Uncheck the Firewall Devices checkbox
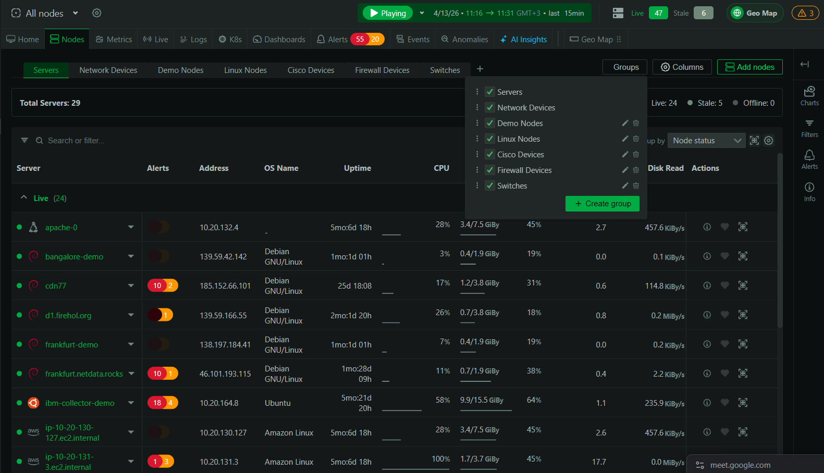 [x=490, y=170]
